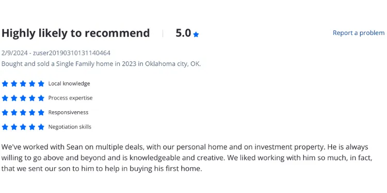Screen dimensions: 387x193
Task: Click the Bought and sold transaction line
Action: click(101, 64)
